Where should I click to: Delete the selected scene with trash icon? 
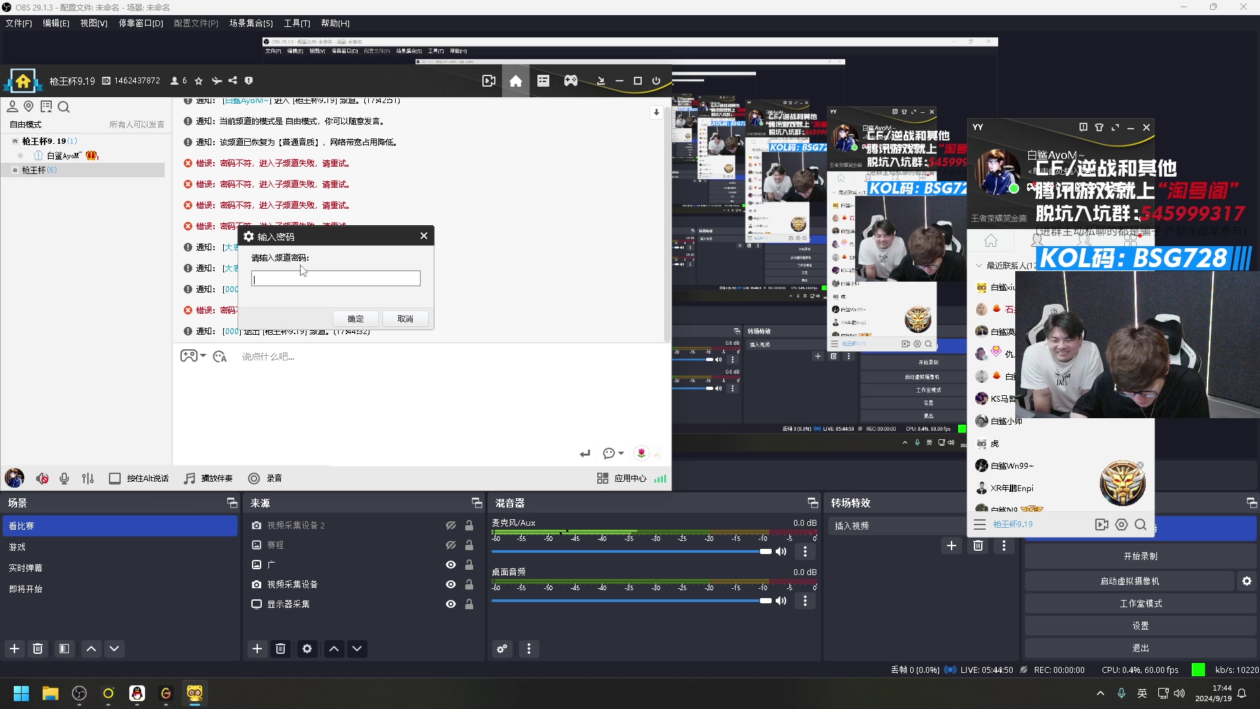38,649
